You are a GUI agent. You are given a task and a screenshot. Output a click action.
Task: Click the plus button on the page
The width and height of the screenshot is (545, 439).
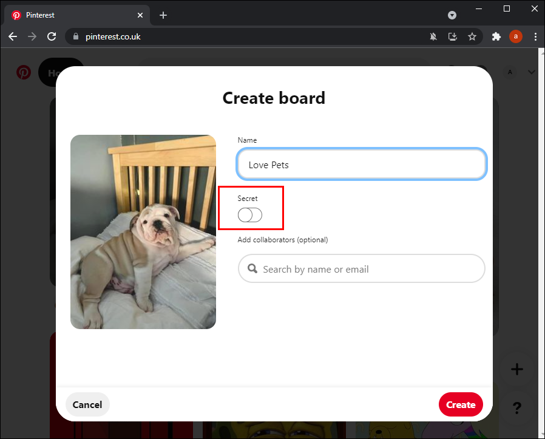click(x=517, y=369)
